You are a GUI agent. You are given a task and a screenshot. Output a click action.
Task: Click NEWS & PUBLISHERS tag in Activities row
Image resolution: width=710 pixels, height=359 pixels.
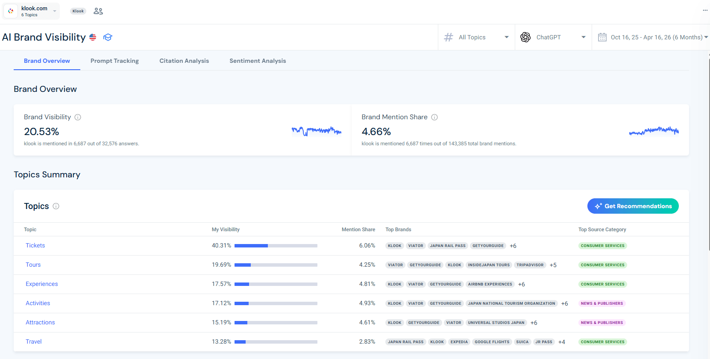tap(602, 303)
